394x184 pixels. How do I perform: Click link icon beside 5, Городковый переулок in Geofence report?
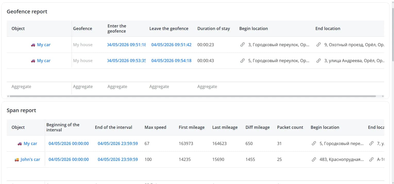pyautogui.click(x=242, y=61)
